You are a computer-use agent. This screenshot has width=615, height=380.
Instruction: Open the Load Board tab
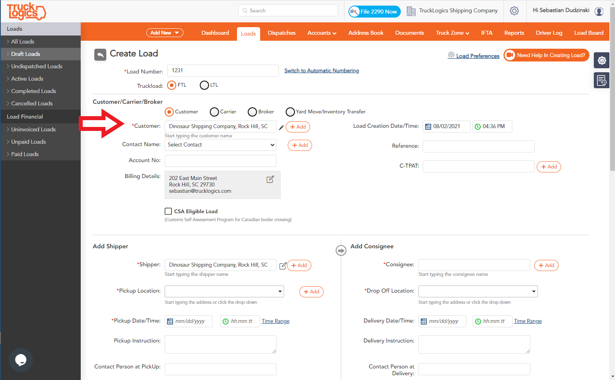(x=589, y=33)
